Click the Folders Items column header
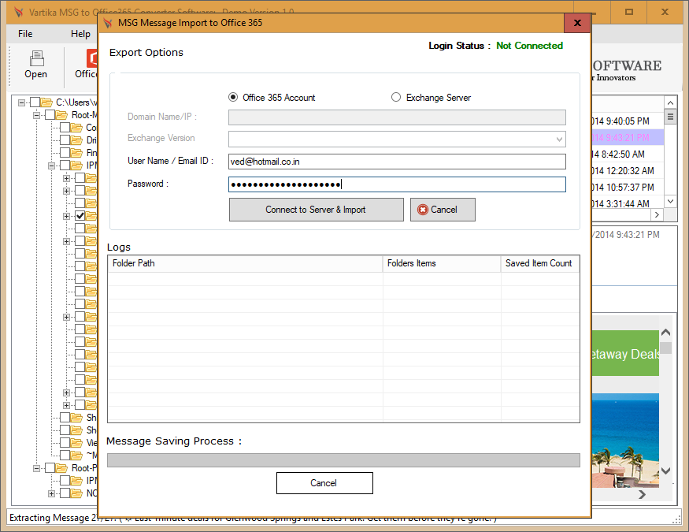The width and height of the screenshot is (689, 532). pyautogui.click(x=442, y=263)
